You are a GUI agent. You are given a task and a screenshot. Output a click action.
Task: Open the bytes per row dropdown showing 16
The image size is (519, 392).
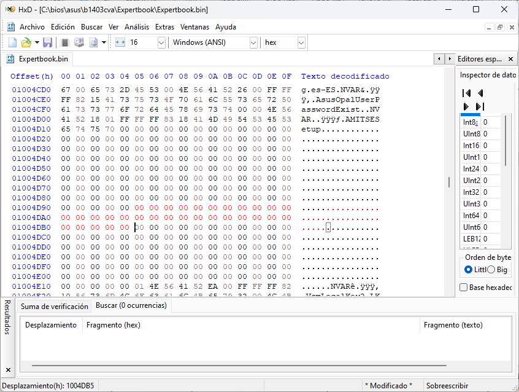(x=161, y=43)
